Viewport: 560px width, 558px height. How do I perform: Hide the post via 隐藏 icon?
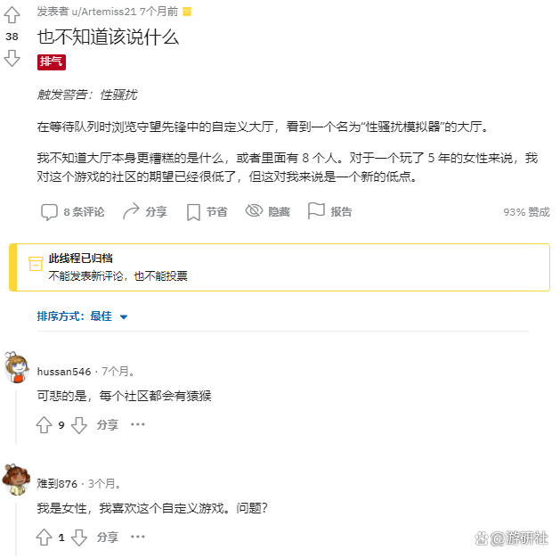click(254, 211)
